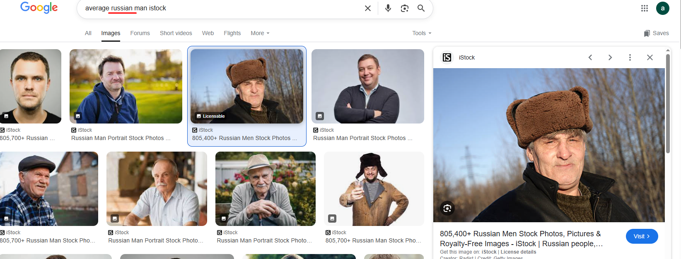The height and width of the screenshot is (259, 681).
Task: Expand the Tools filter dropdown
Action: coord(421,33)
